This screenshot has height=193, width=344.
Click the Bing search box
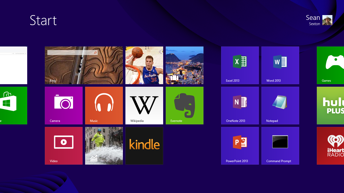pyautogui.click(x=70, y=53)
